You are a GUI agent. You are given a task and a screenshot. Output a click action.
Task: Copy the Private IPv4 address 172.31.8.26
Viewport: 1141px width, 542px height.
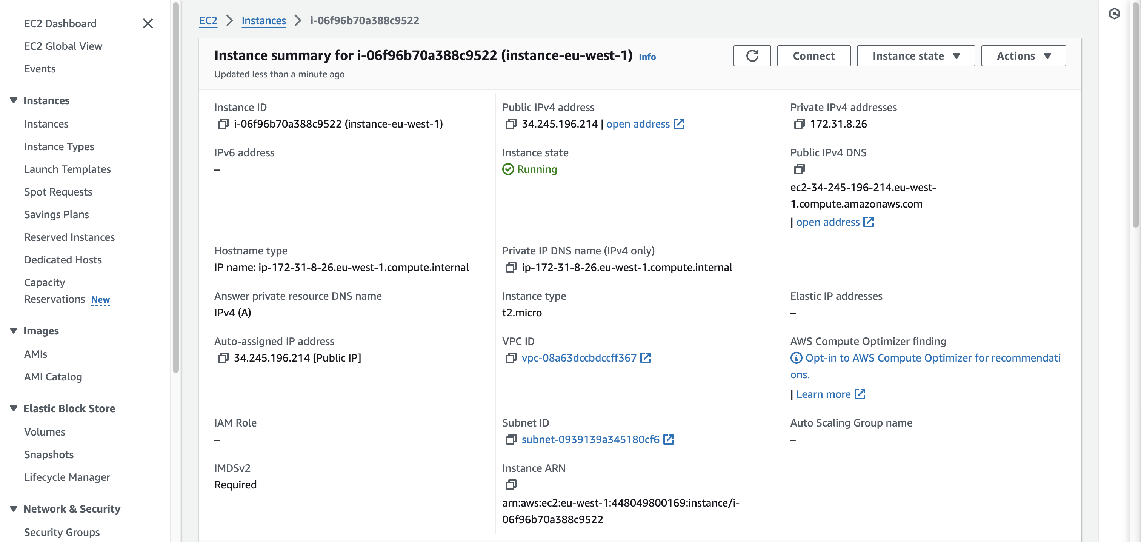click(x=799, y=124)
